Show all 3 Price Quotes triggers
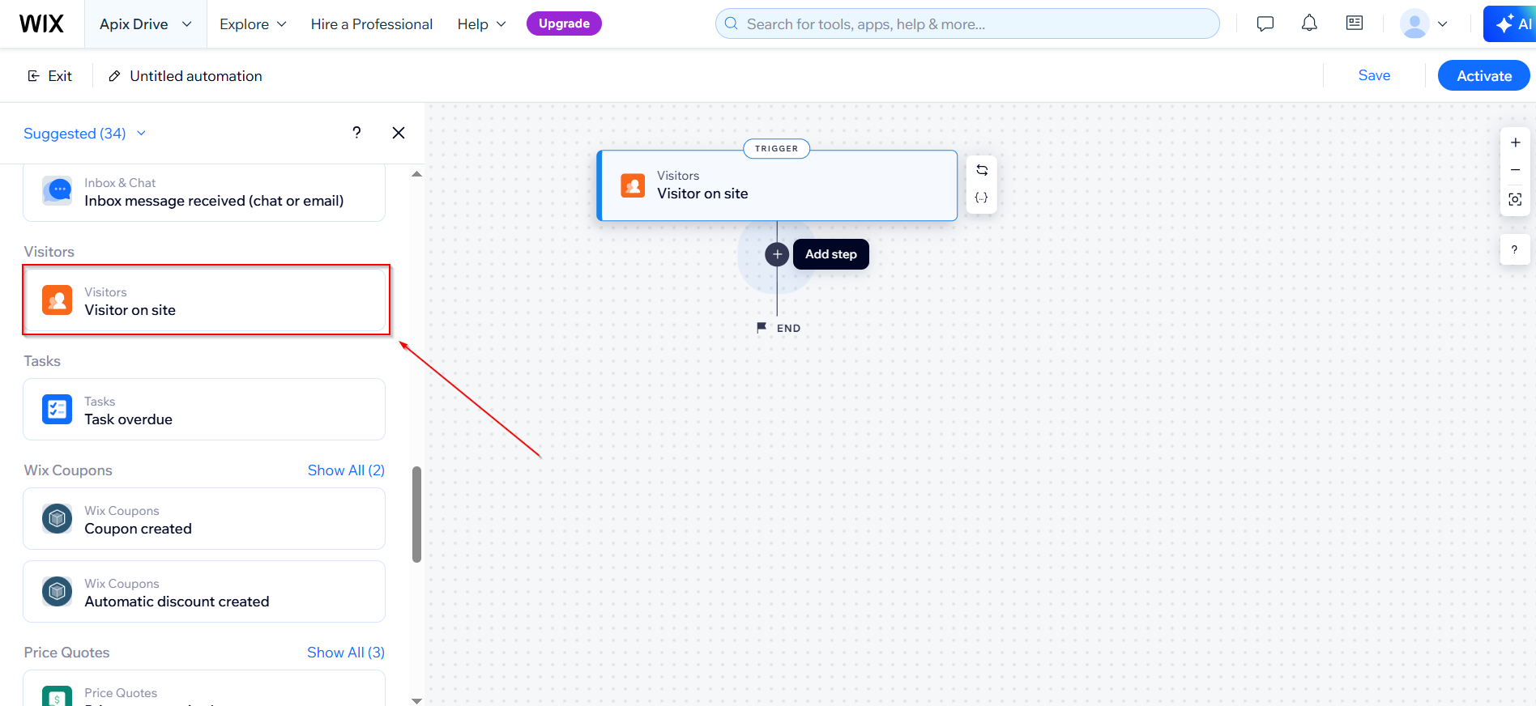 pyautogui.click(x=346, y=653)
